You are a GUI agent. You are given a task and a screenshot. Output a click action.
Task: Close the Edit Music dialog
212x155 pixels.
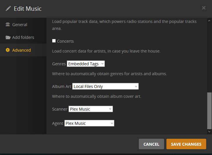click(x=204, y=8)
